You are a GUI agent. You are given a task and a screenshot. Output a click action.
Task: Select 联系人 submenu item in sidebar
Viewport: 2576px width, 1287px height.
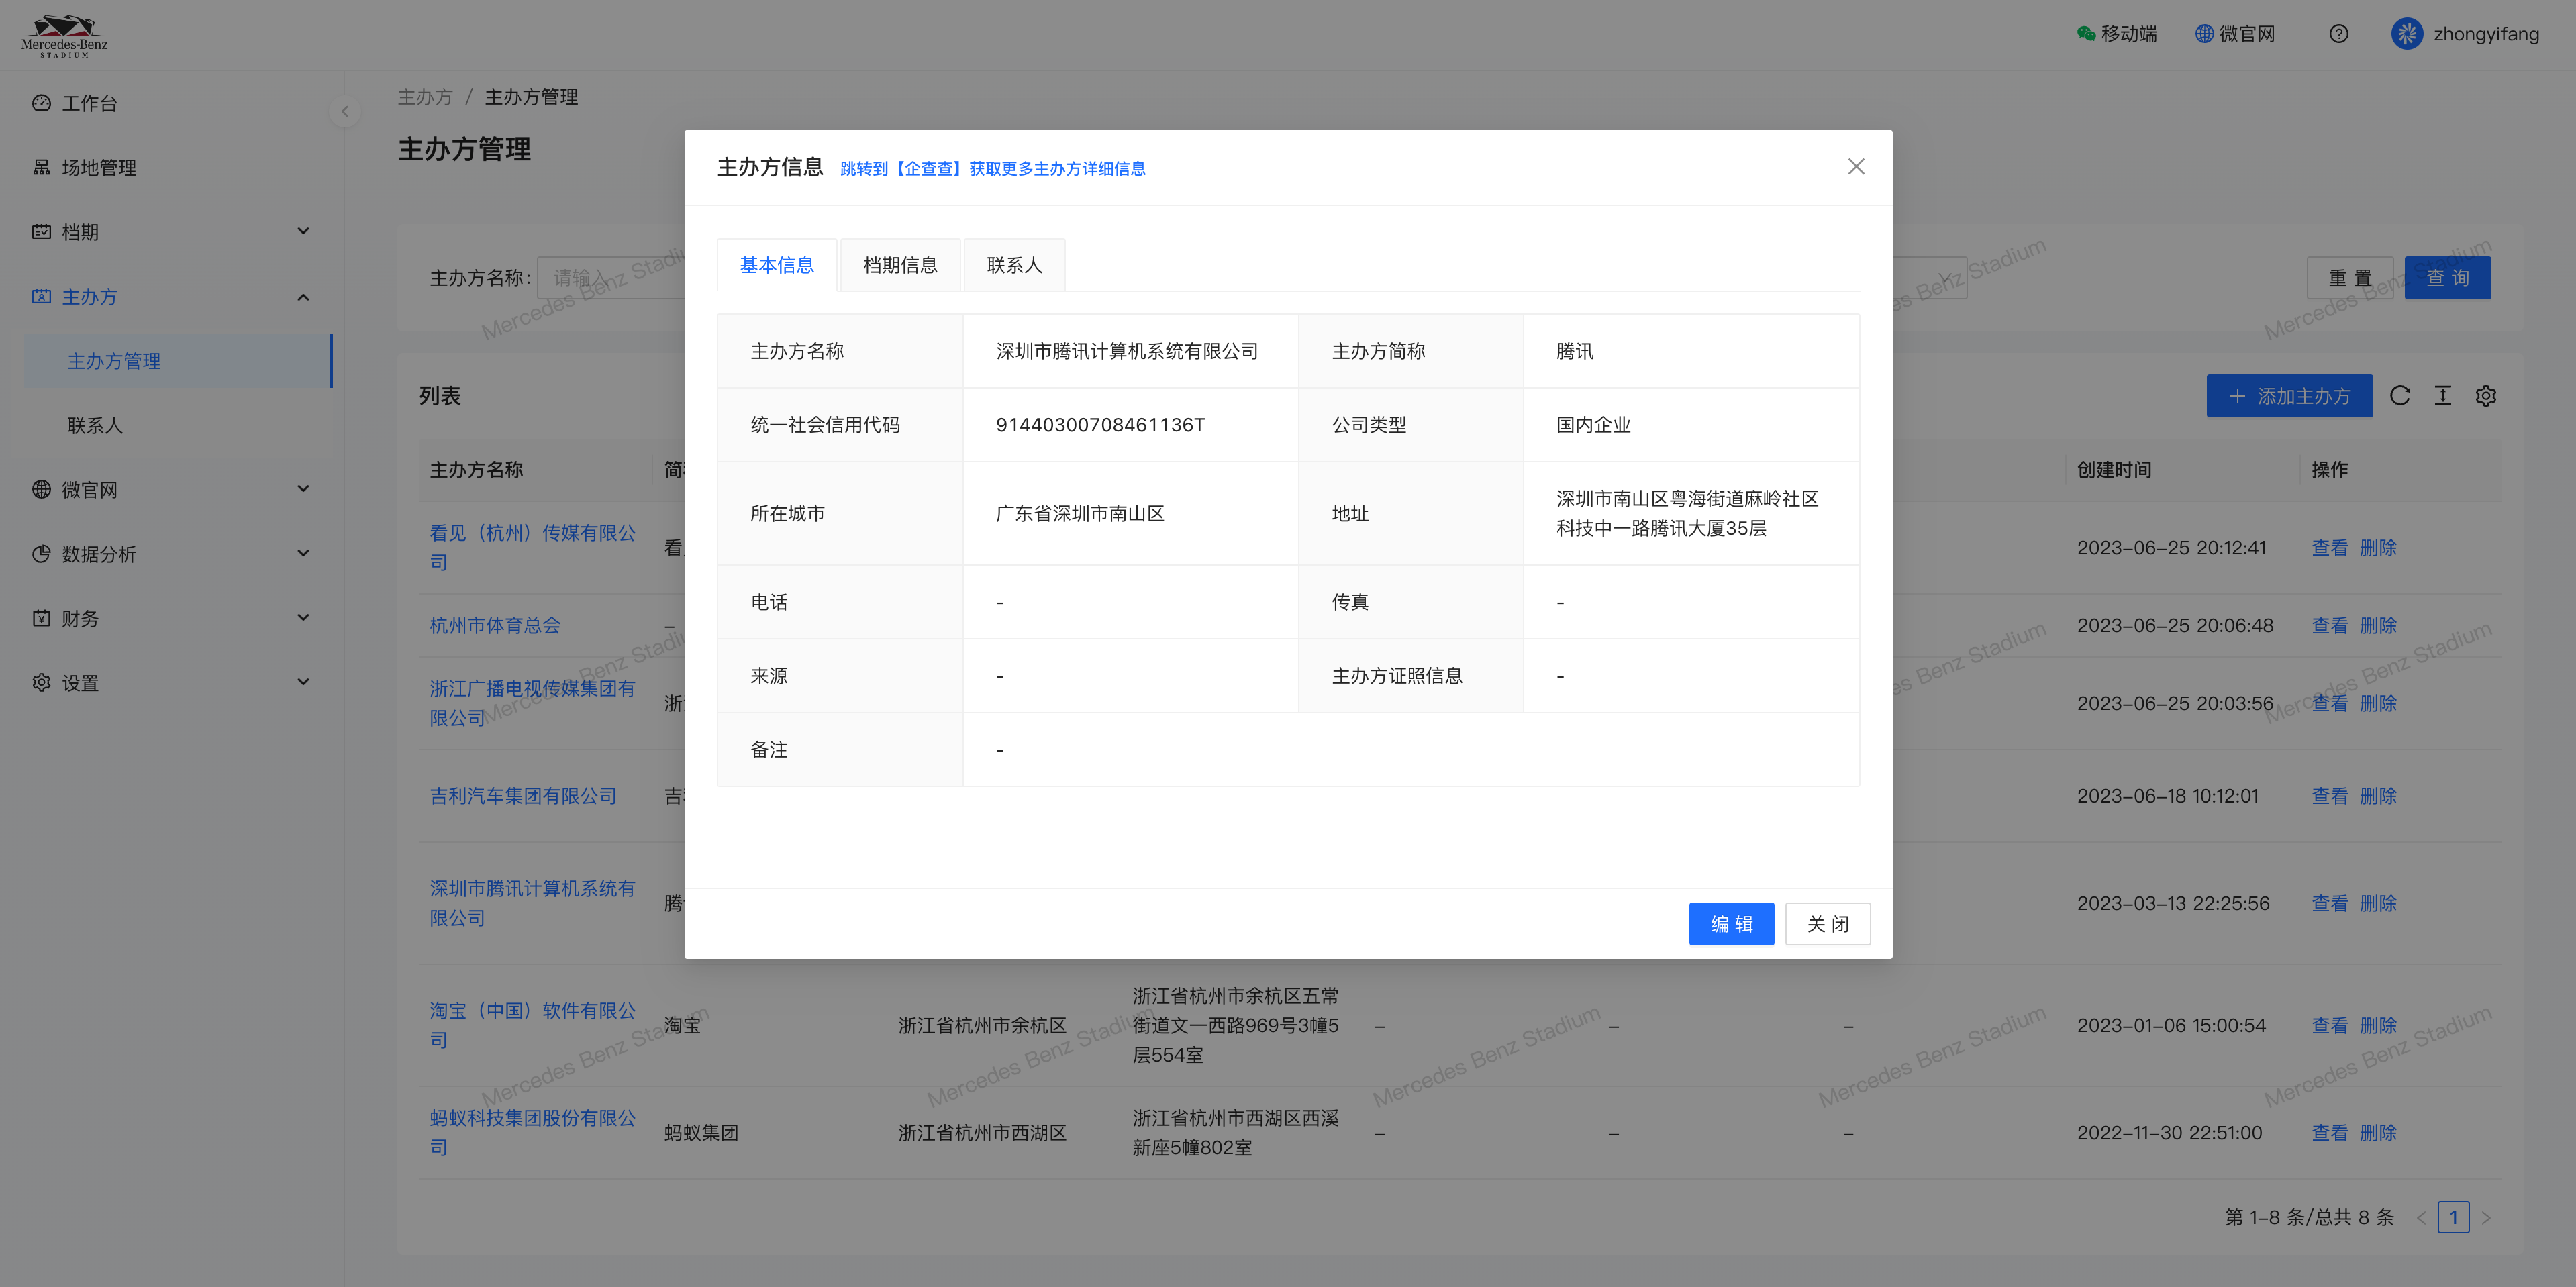[178, 425]
